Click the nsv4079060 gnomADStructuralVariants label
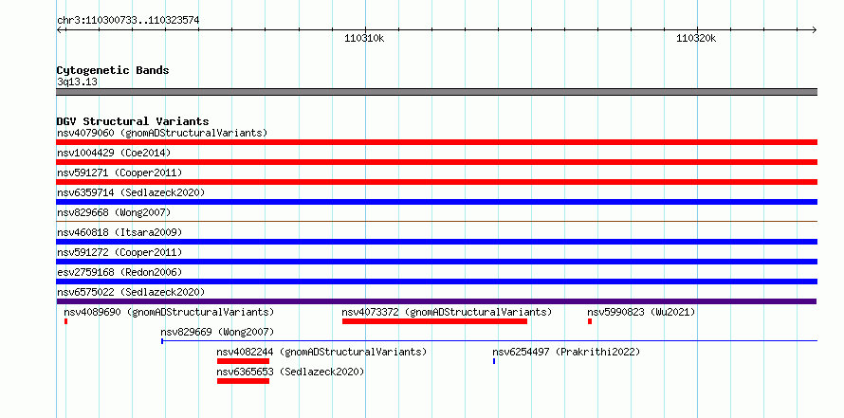This screenshot has width=844, height=418. [162, 133]
